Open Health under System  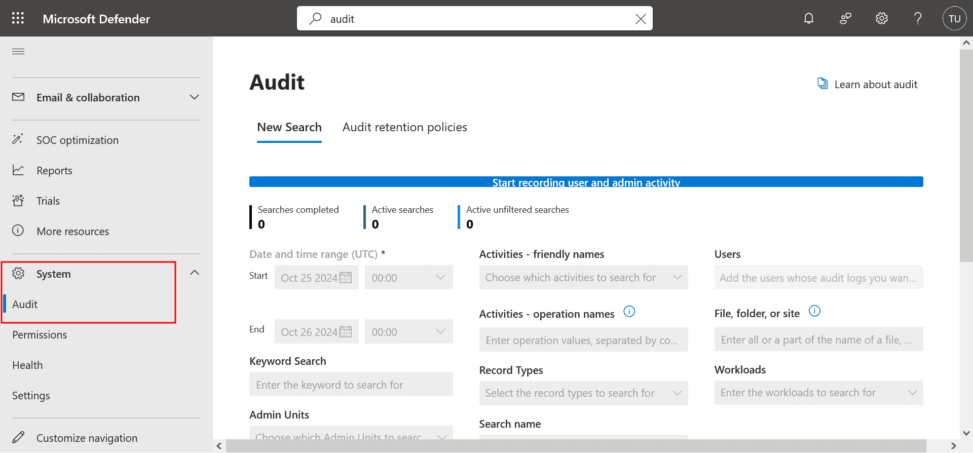point(27,365)
